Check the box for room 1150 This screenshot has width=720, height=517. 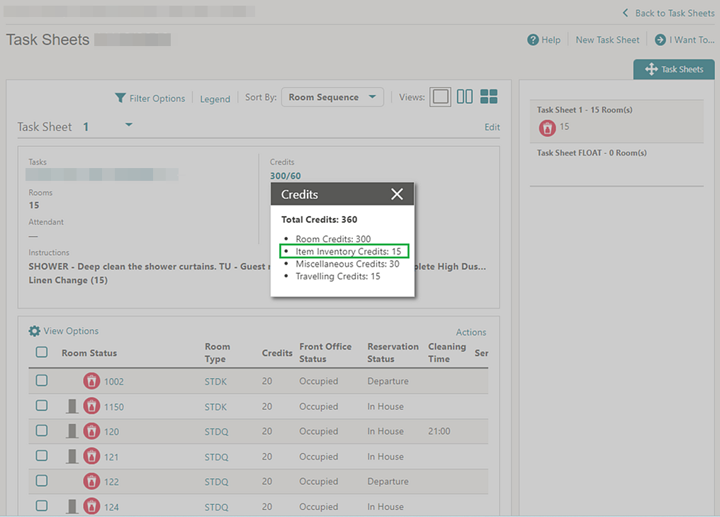[42, 406]
